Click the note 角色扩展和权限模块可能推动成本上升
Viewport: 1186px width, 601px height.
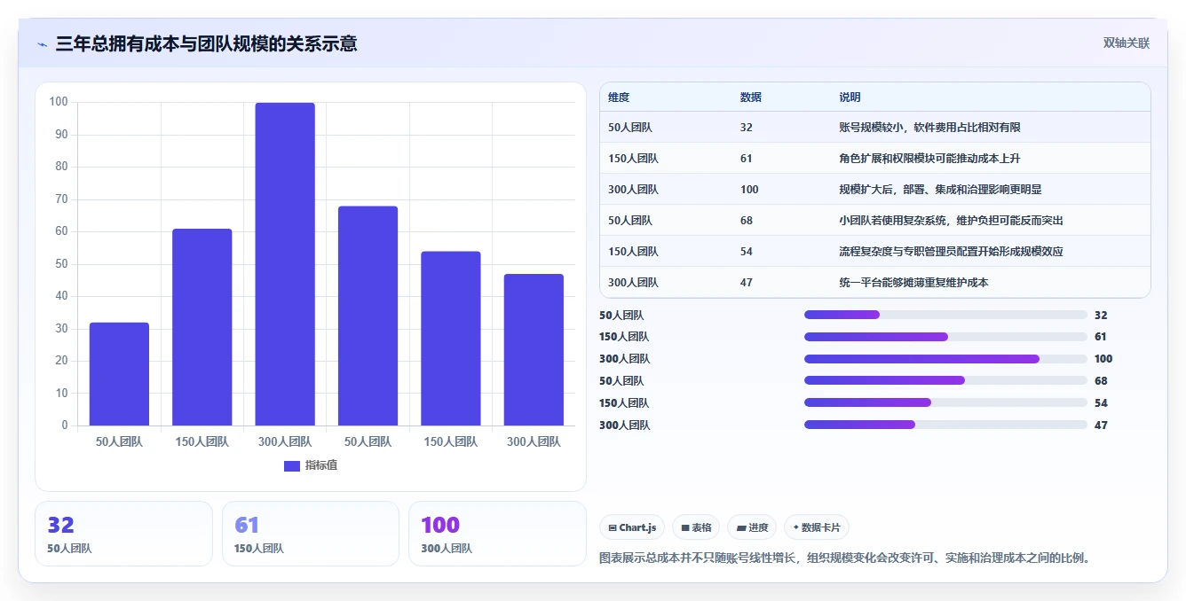pos(929,159)
